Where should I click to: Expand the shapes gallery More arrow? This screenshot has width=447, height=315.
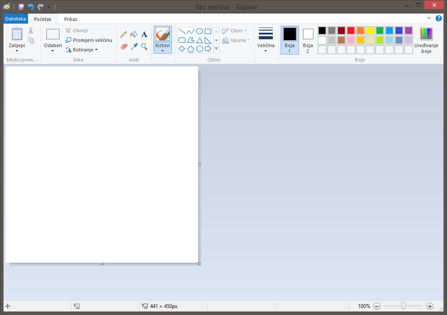[x=217, y=49]
